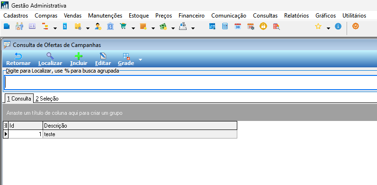
Task: Open the calculator icon
Action: tap(225, 26)
